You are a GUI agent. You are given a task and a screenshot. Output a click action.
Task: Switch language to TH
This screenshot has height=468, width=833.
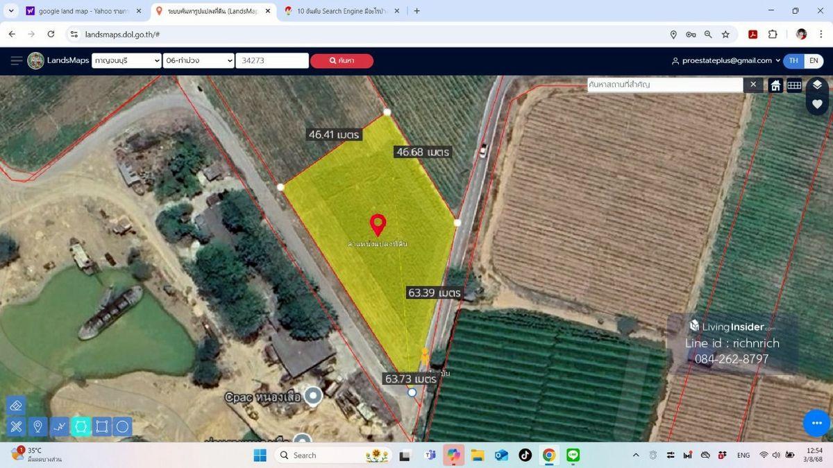tap(793, 61)
